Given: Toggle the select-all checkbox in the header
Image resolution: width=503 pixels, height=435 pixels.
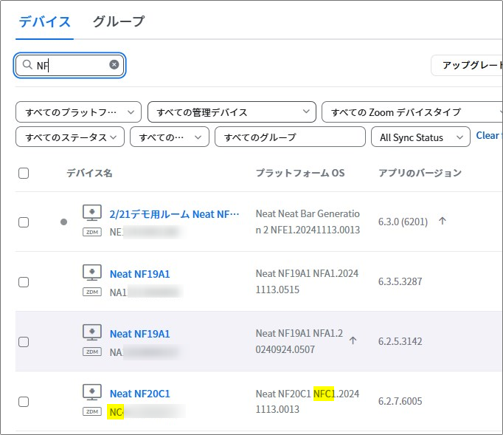Looking at the screenshot, I should [24, 173].
